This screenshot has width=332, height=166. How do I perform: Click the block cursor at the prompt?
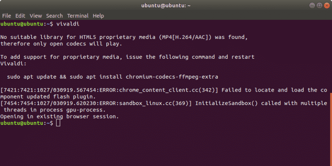(x=58, y=123)
